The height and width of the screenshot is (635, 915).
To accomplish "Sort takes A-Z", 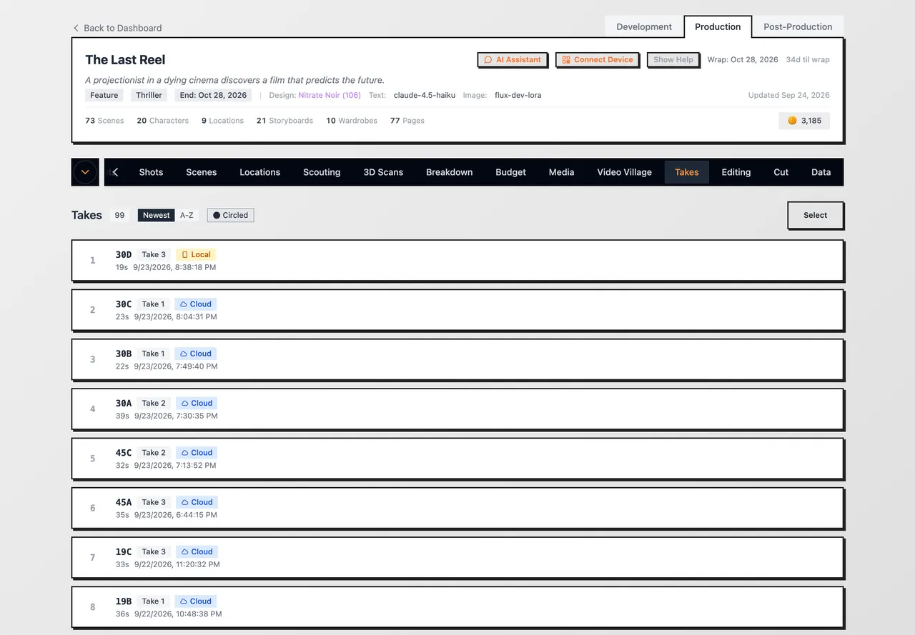I will coord(187,215).
